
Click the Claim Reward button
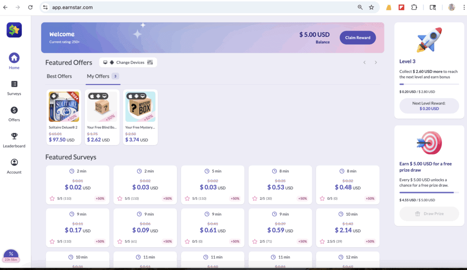358,38
